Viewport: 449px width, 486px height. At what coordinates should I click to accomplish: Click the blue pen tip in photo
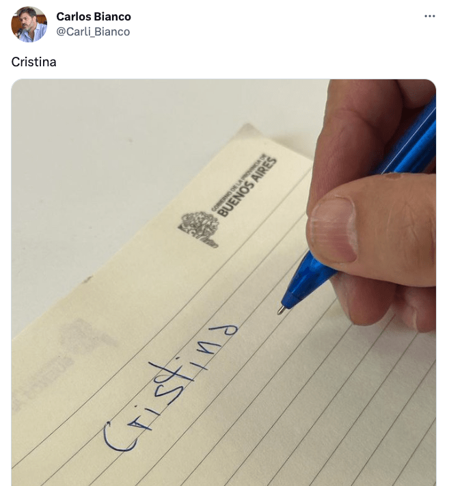281,310
